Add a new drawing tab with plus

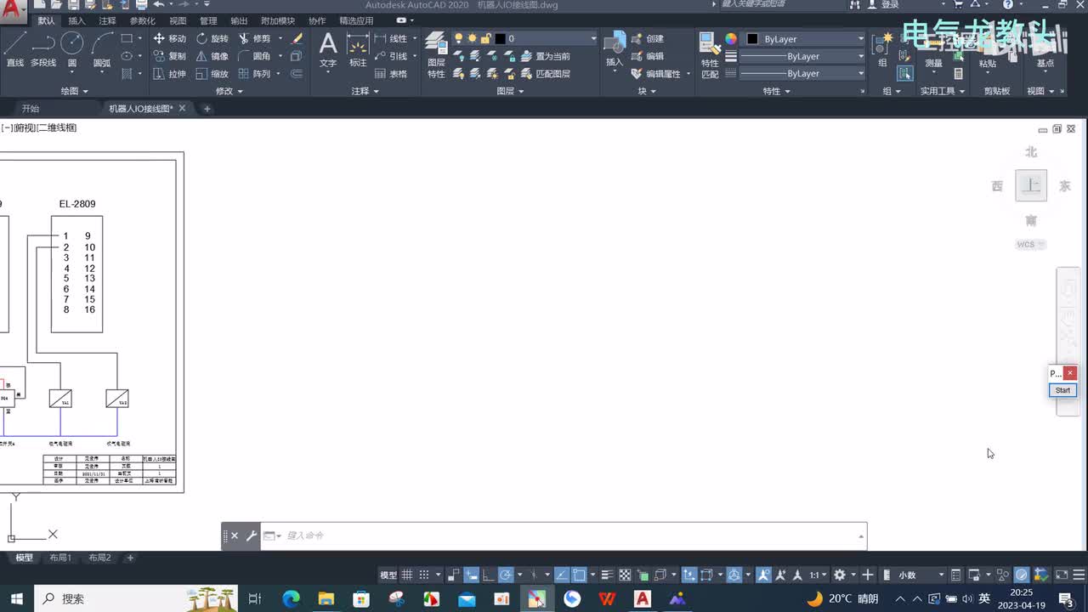[x=207, y=109]
